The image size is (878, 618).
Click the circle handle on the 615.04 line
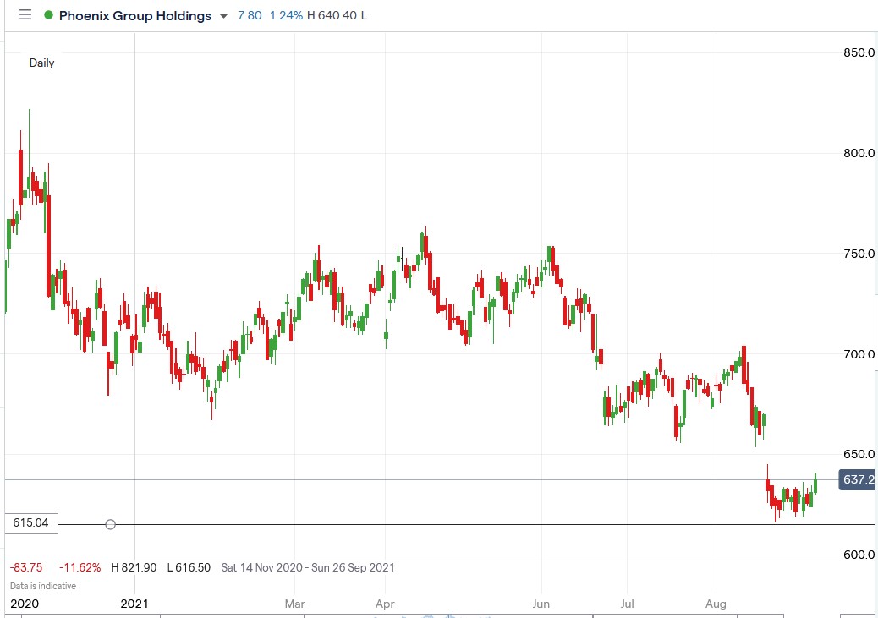point(110,524)
